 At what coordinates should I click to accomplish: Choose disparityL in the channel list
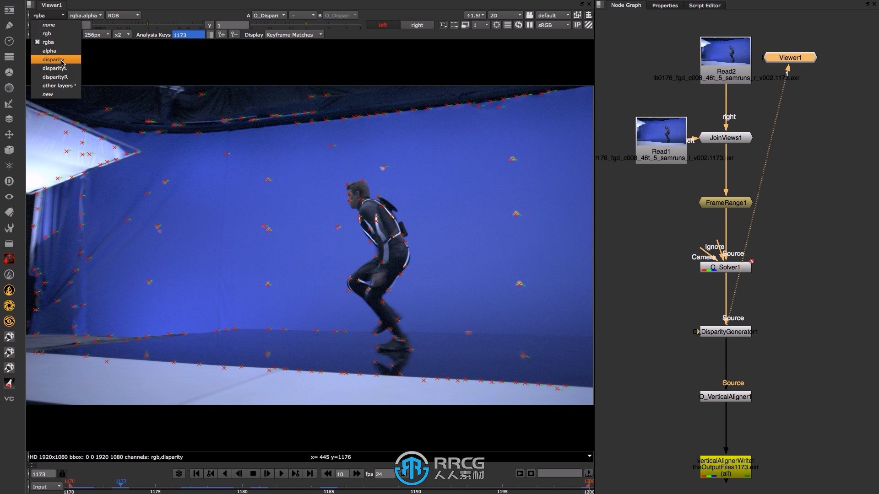56,68
